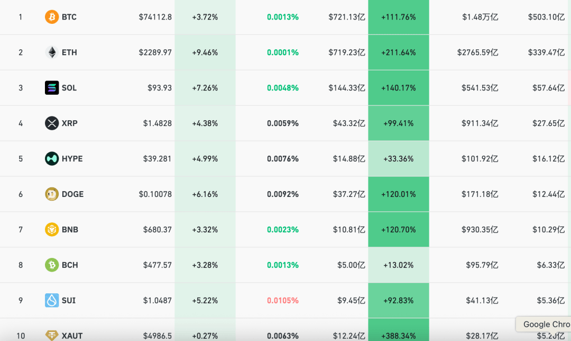571x341 pixels.
Task: Click the Bitcoin BTC coin icon
Action: (52, 17)
